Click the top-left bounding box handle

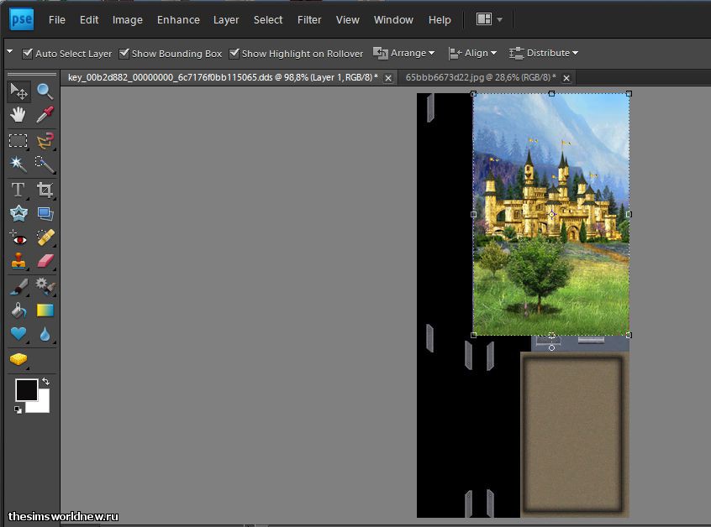[x=473, y=94]
